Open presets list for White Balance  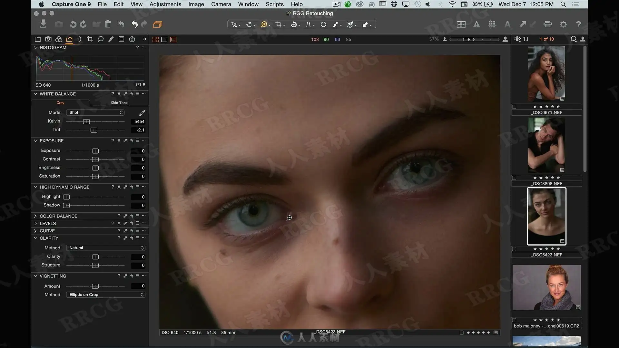pyautogui.click(x=137, y=94)
